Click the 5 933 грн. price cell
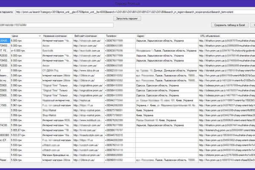The image size is (255, 170). point(26,140)
